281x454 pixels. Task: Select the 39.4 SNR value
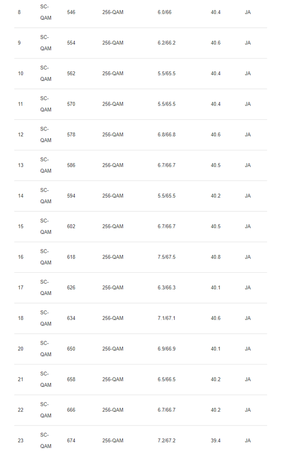(216, 440)
